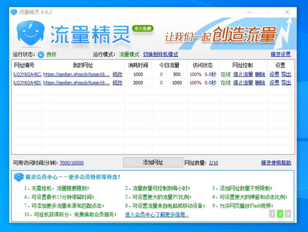Select the 2000 consumed time cell
Screen dimensions: 308x232
(x=138, y=83)
